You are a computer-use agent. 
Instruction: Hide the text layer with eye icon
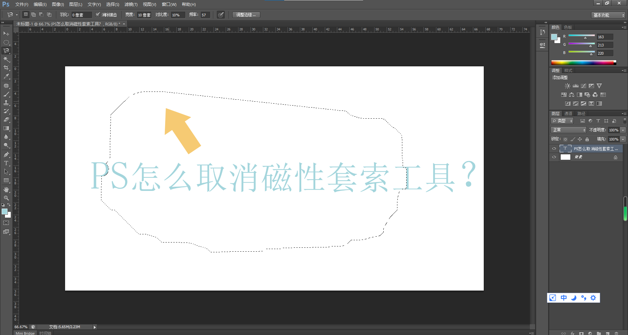point(554,148)
